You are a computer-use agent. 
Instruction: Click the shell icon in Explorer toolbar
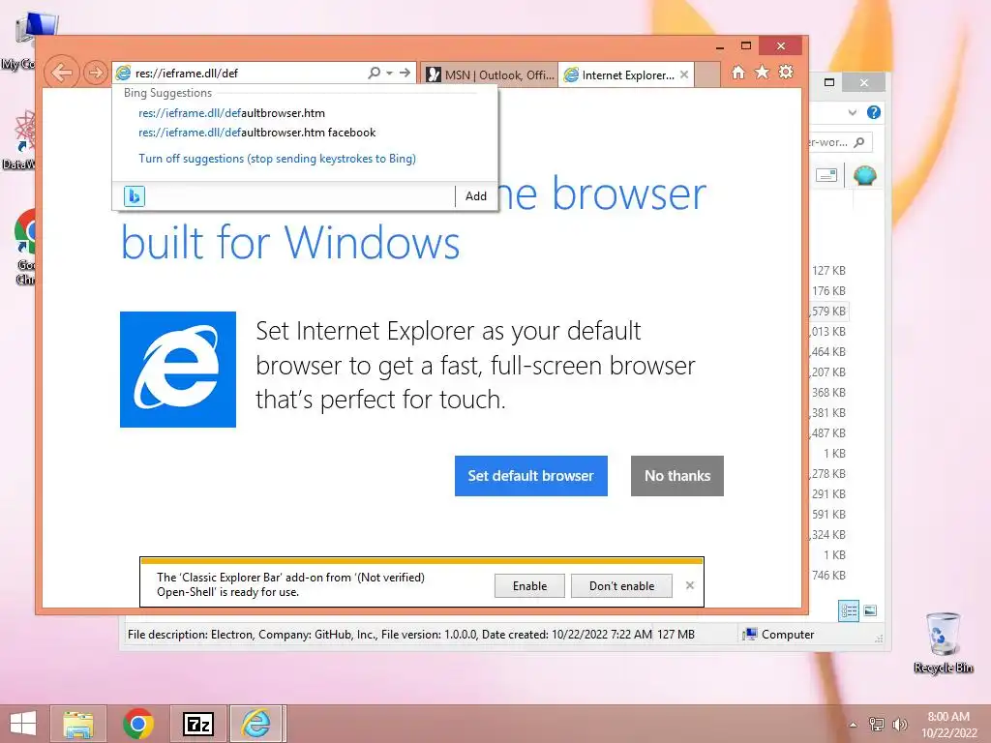864,175
